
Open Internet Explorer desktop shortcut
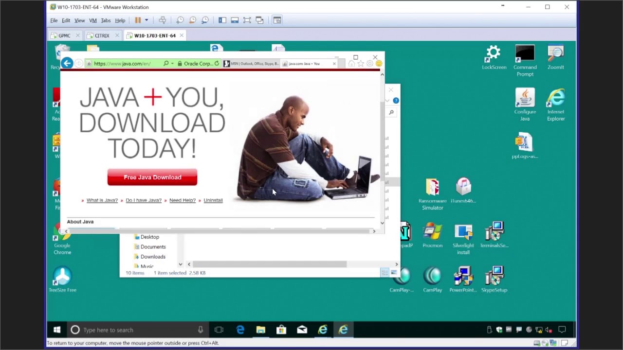click(x=555, y=105)
